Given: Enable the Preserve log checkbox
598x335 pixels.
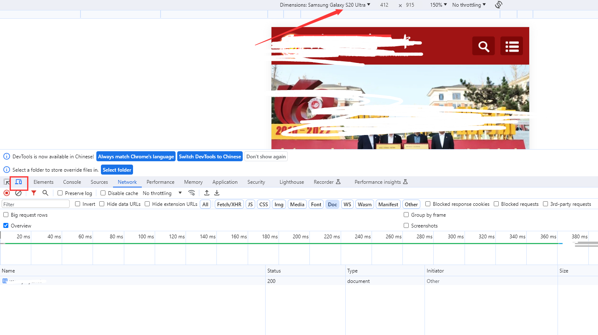Looking at the screenshot, I should point(60,193).
